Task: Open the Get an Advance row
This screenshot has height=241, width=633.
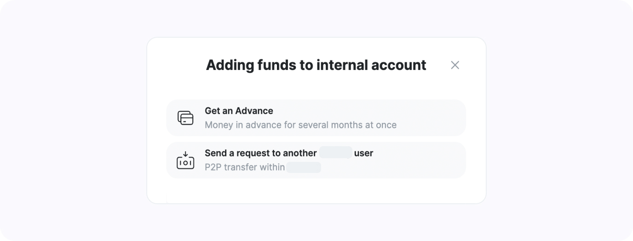Action: click(316, 118)
